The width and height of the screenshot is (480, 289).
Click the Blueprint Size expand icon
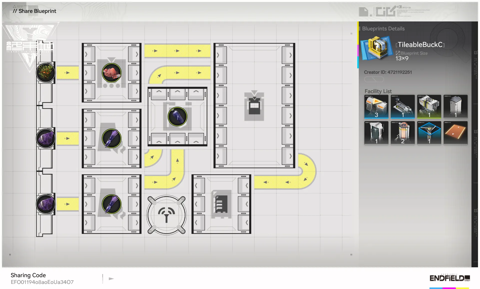pos(398,53)
